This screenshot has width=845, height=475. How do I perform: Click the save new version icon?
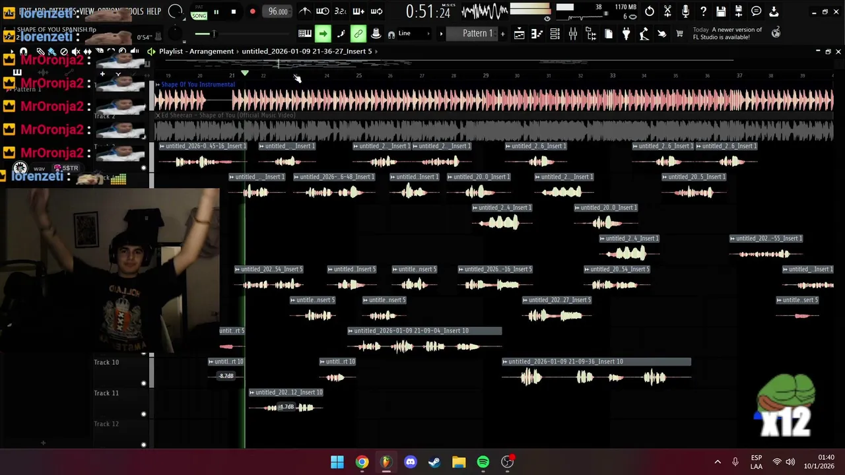pyautogui.click(x=739, y=11)
